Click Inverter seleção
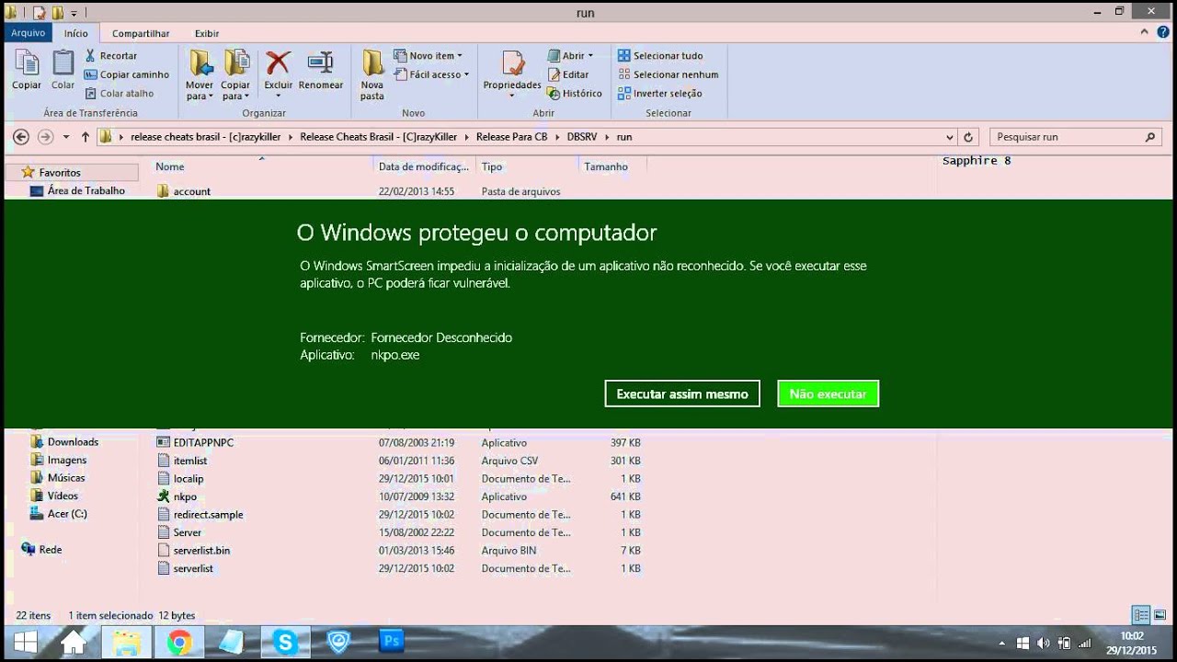The image size is (1177, 662). tap(660, 93)
